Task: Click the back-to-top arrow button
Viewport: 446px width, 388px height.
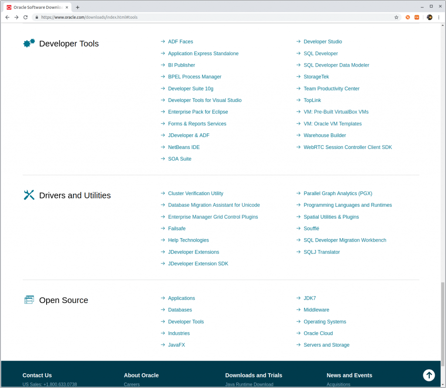Action: [x=429, y=375]
